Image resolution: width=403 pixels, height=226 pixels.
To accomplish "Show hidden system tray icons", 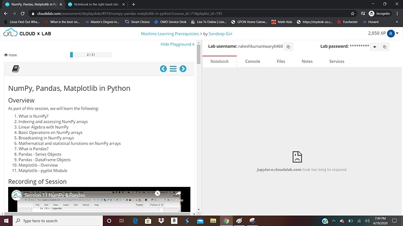I will tap(333, 221).
